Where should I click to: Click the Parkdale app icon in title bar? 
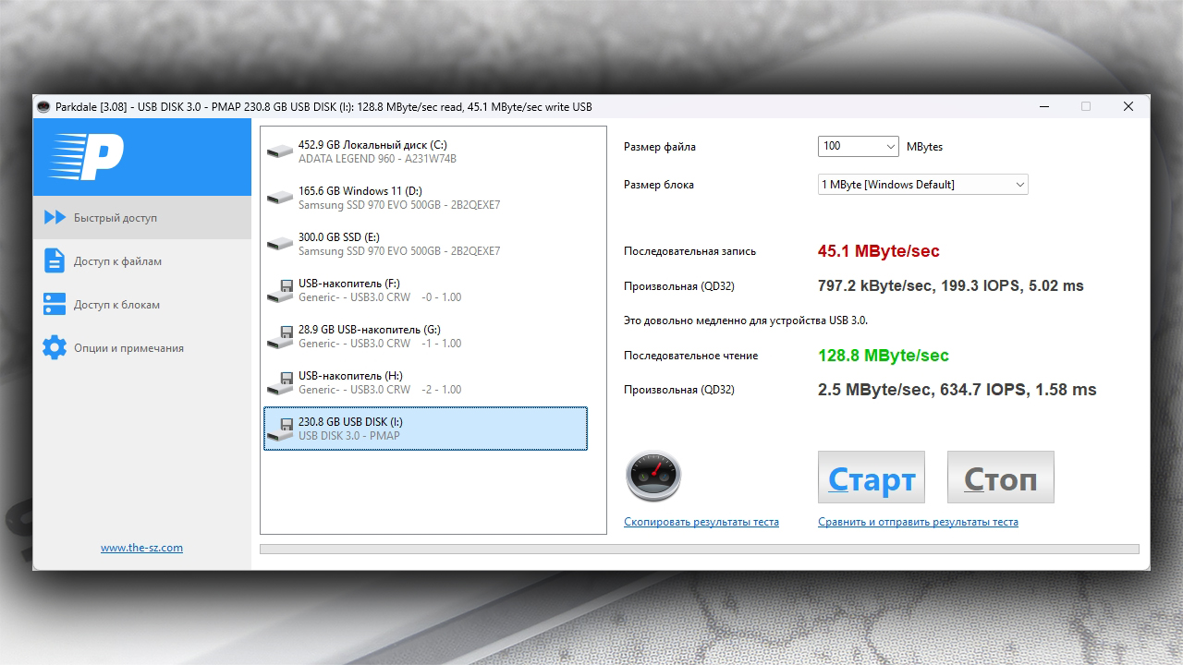[43, 107]
